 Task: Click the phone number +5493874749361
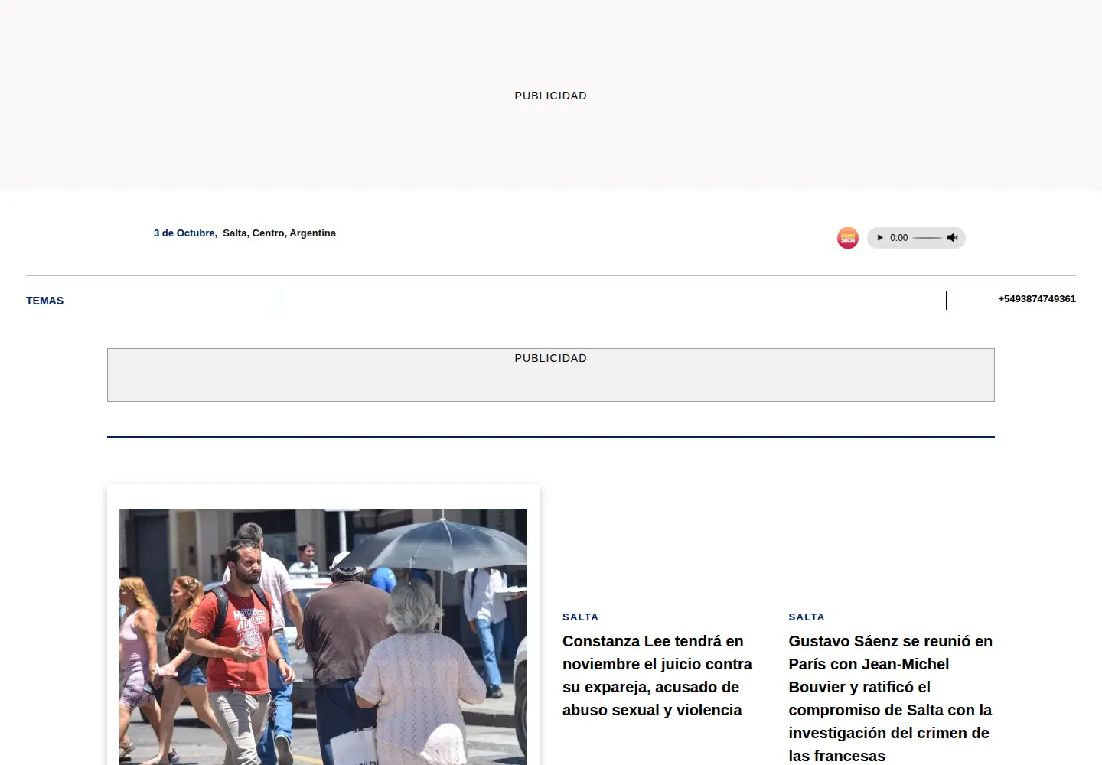(x=1037, y=299)
